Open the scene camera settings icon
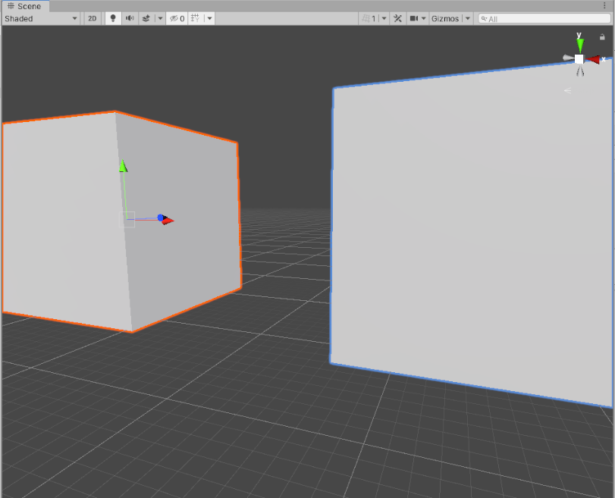Viewport: 615px width, 498px height. pyautogui.click(x=414, y=18)
